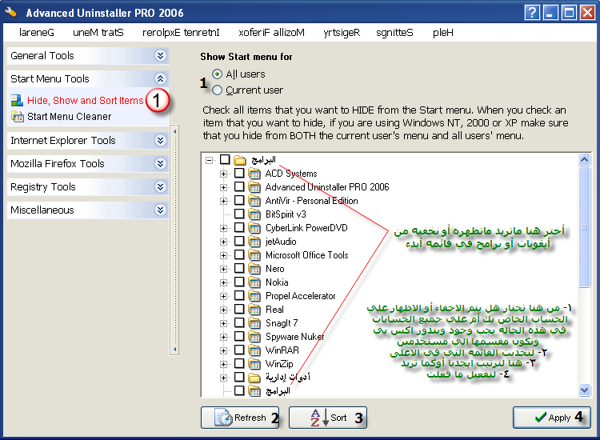
Task: Select the Advanced Uninstaller PRO 2006 tree label
Action: tap(327, 187)
